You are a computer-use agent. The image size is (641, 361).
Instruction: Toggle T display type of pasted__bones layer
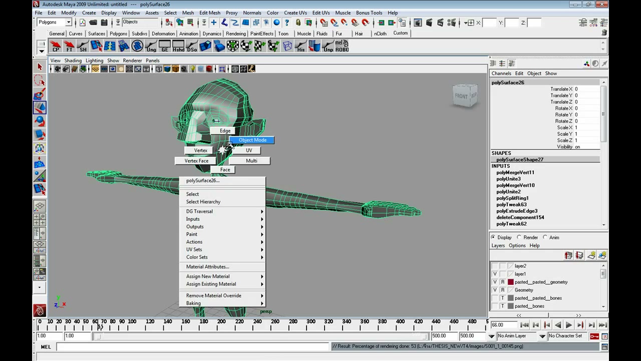(x=503, y=306)
